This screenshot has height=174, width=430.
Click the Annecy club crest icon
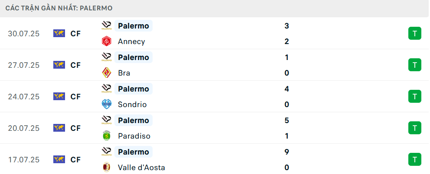pos(106,41)
